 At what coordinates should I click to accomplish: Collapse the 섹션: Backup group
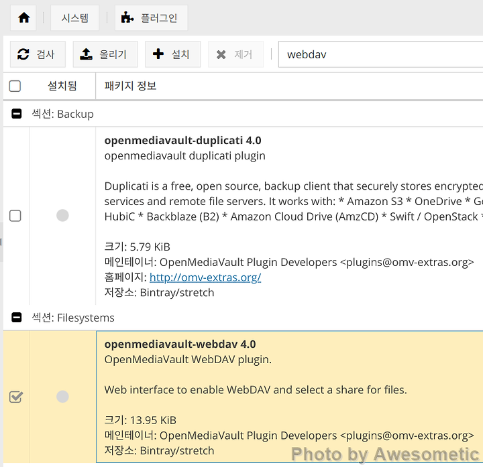pyautogui.click(x=17, y=114)
